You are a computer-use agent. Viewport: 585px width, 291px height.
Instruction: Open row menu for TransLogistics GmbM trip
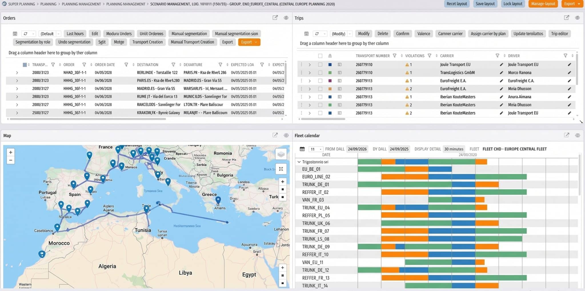click(x=301, y=73)
